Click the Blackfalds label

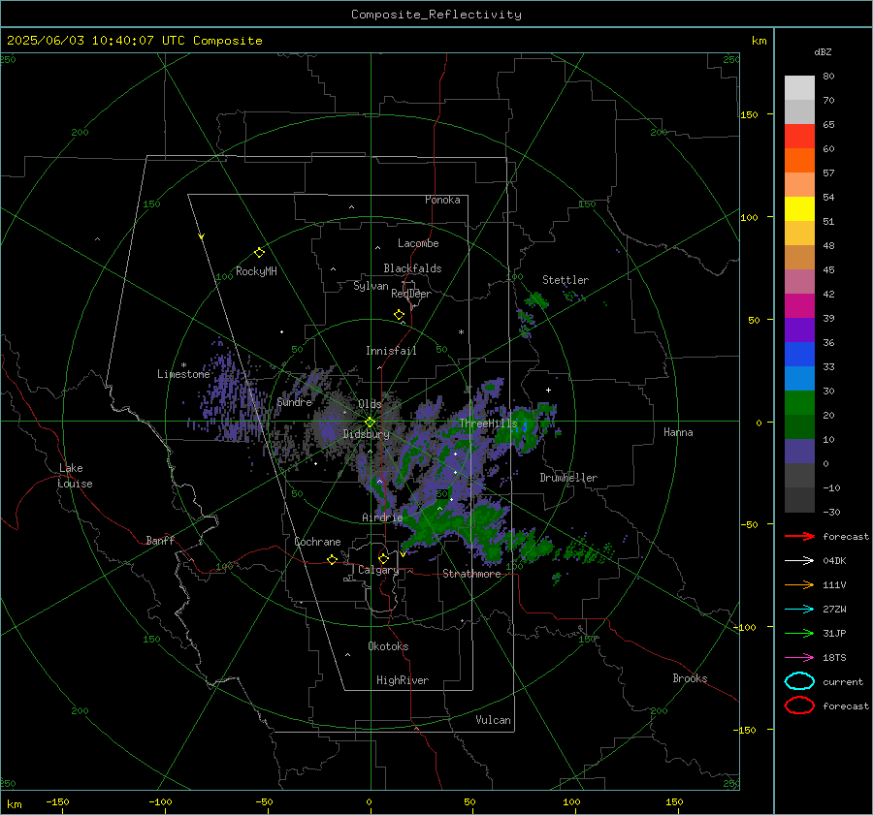(412, 268)
